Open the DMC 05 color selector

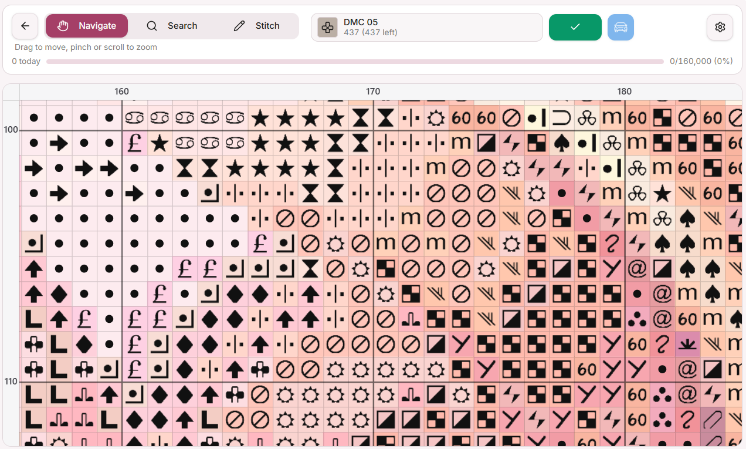coord(426,28)
